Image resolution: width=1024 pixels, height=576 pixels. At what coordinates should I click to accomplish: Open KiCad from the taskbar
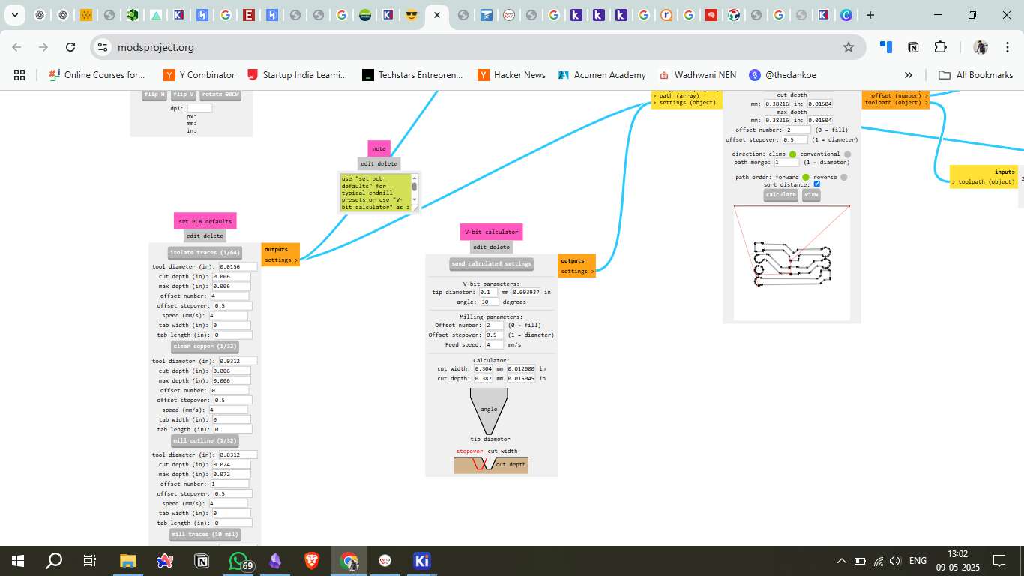point(422,561)
